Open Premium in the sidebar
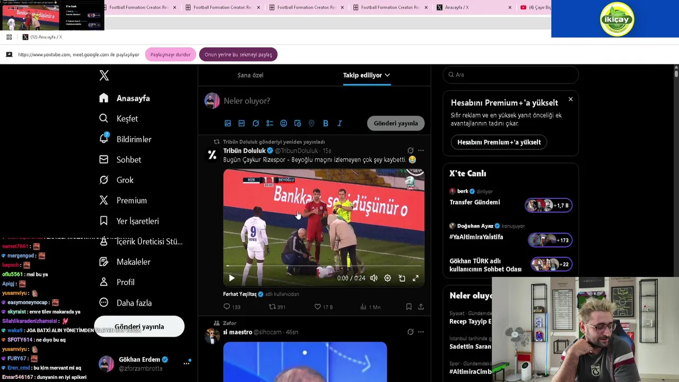679x382 pixels. [123, 201]
